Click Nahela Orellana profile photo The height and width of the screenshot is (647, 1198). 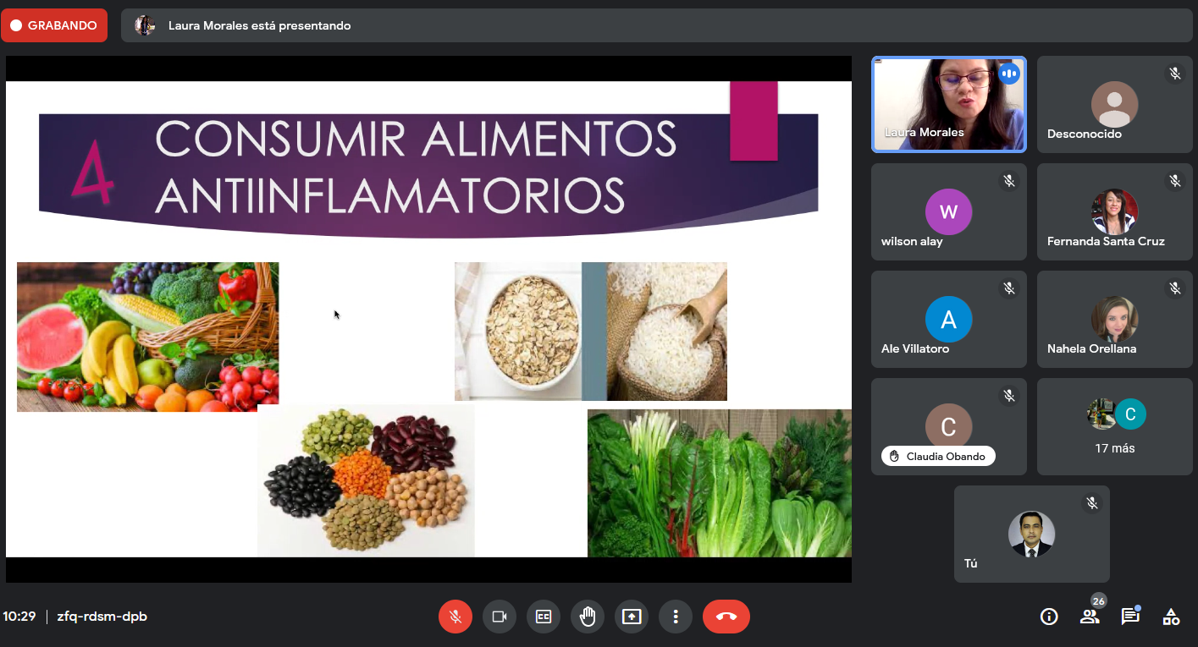(1115, 319)
